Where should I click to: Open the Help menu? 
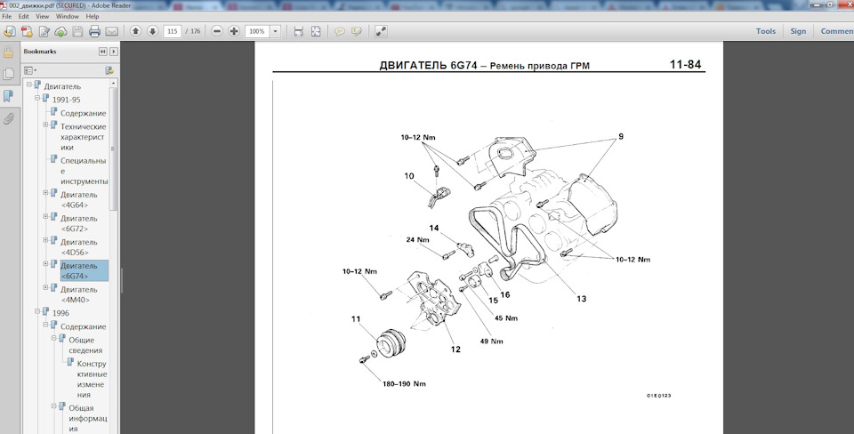tap(92, 16)
